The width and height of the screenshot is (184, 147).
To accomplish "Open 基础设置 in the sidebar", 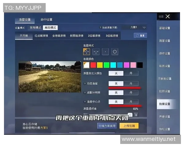I will click(x=165, y=28).
